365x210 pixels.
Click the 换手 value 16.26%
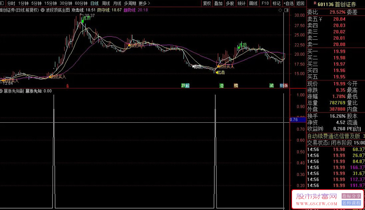point(338,116)
